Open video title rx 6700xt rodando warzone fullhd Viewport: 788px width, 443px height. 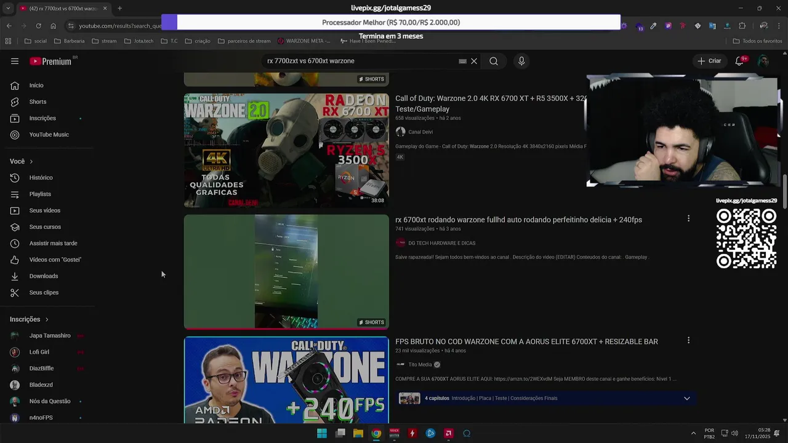(518, 220)
